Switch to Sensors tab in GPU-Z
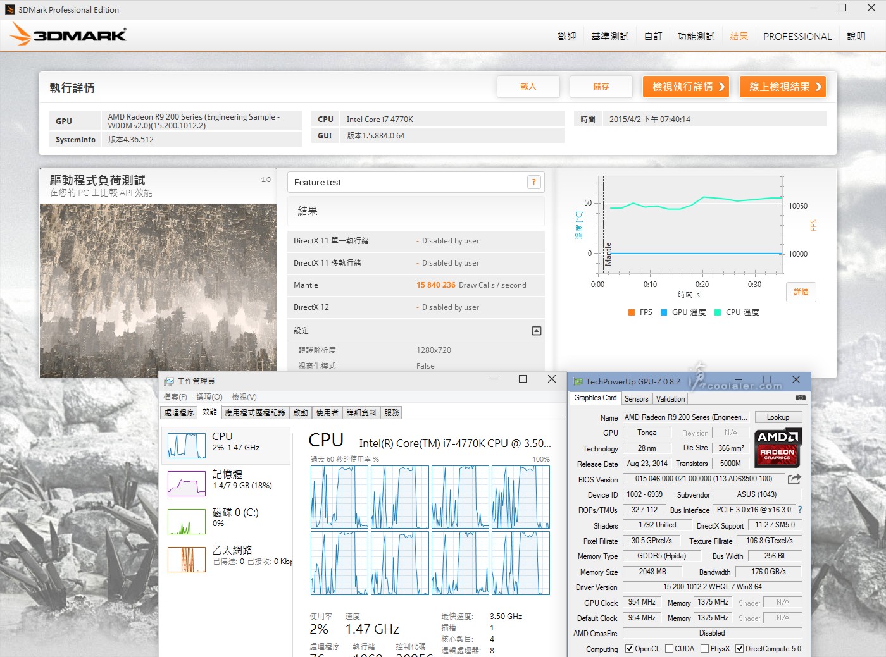This screenshot has height=657, width=886. click(636, 399)
